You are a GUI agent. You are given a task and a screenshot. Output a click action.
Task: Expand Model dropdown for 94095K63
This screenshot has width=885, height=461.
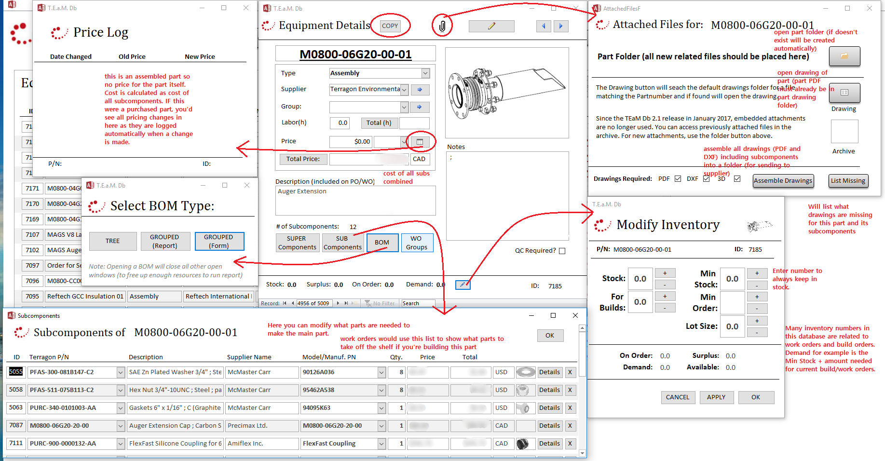[381, 408]
